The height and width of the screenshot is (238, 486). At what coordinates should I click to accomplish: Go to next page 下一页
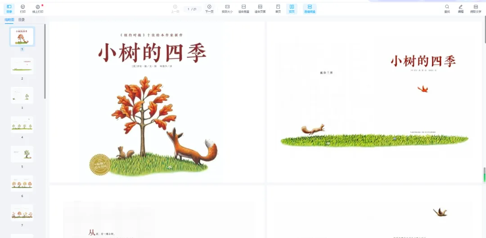point(209,9)
